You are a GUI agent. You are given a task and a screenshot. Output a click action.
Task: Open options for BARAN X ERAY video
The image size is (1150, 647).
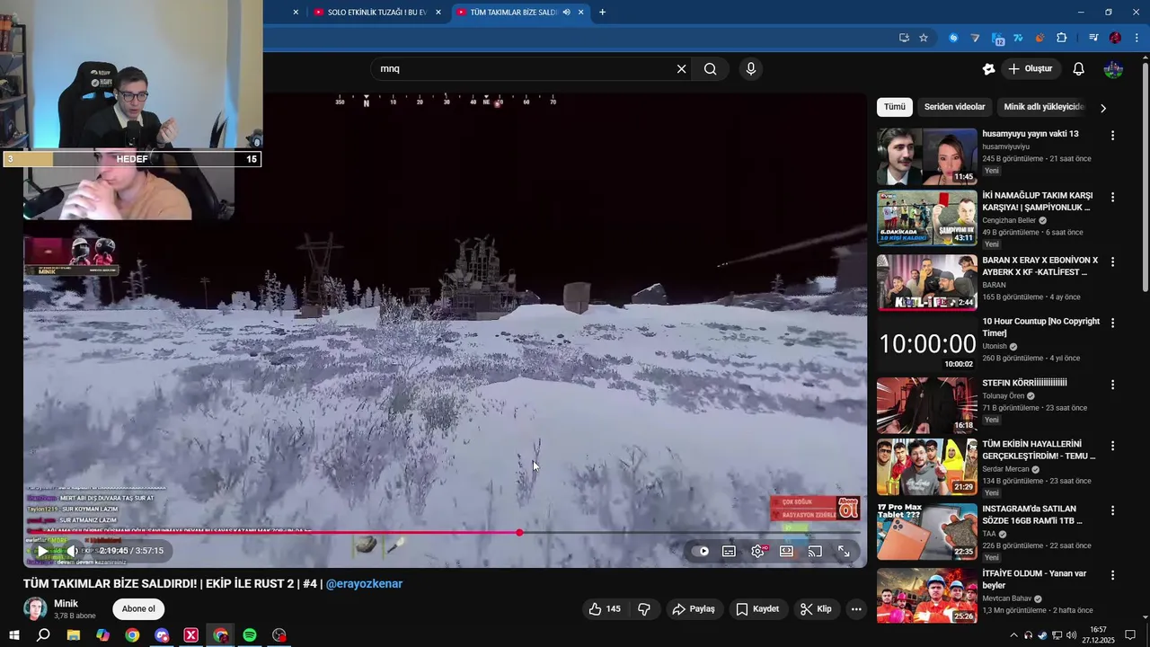(1112, 261)
